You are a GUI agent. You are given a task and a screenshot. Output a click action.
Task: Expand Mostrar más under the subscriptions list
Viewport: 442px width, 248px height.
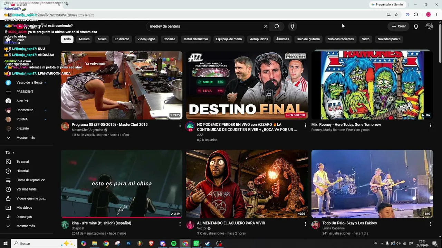click(26, 137)
